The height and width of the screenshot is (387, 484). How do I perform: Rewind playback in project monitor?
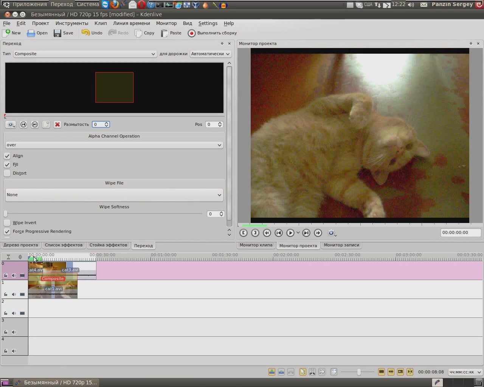tap(267, 233)
